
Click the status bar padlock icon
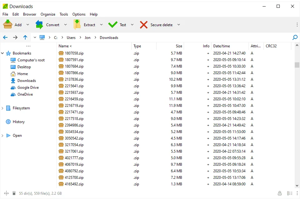tap(280, 193)
